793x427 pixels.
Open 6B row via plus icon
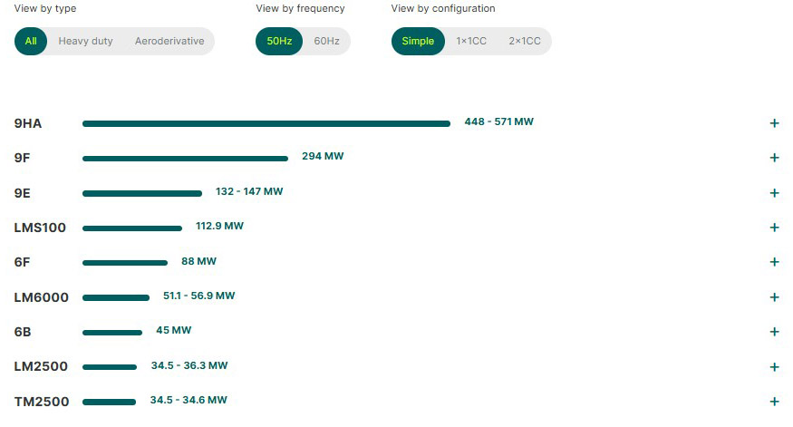tap(774, 332)
